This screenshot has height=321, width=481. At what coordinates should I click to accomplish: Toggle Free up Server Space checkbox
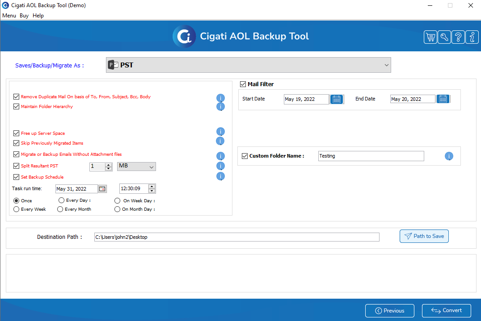click(16, 133)
